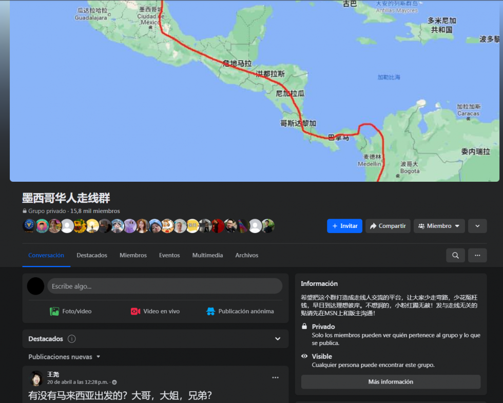The width and height of the screenshot is (503, 403).
Task: Open the post timestamp 20 de abril
Action: (x=78, y=382)
